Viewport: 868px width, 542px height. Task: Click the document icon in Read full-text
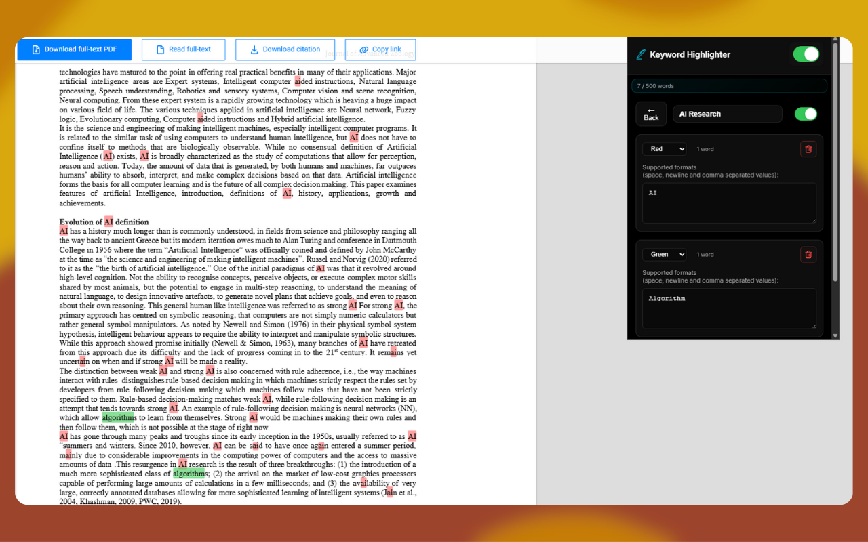point(161,49)
